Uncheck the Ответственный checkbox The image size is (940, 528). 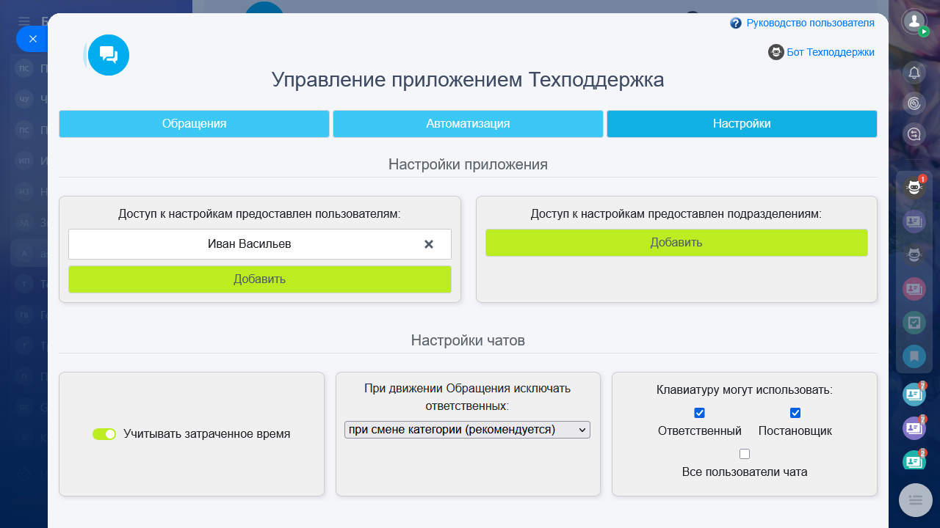tap(699, 413)
